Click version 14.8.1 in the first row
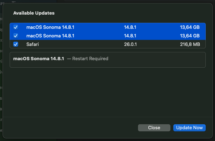 130,27
